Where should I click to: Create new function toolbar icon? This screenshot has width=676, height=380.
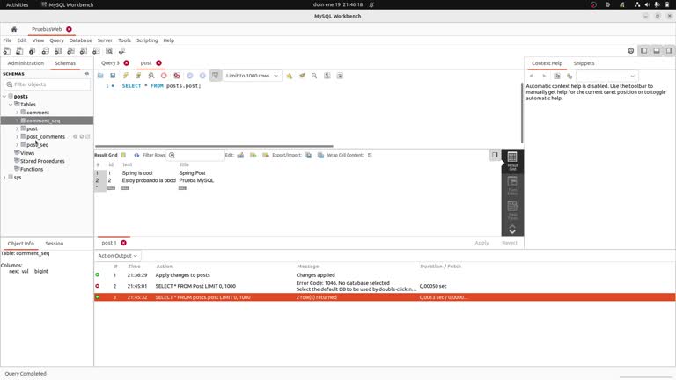(x=97, y=51)
